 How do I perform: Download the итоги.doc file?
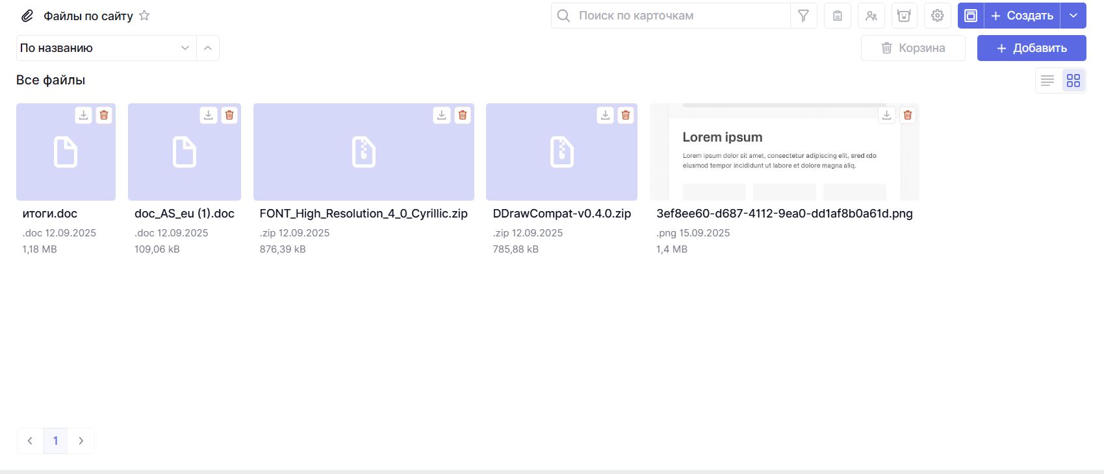pos(84,115)
